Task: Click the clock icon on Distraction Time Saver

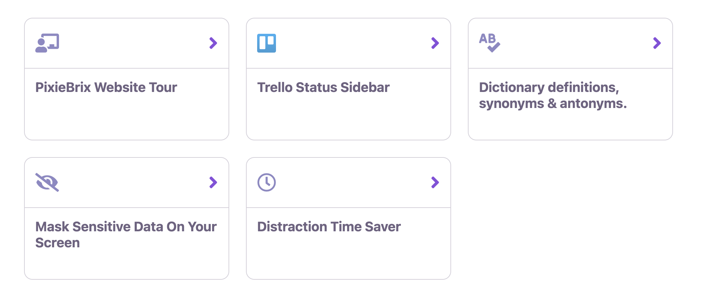Action: (x=267, y=182)
